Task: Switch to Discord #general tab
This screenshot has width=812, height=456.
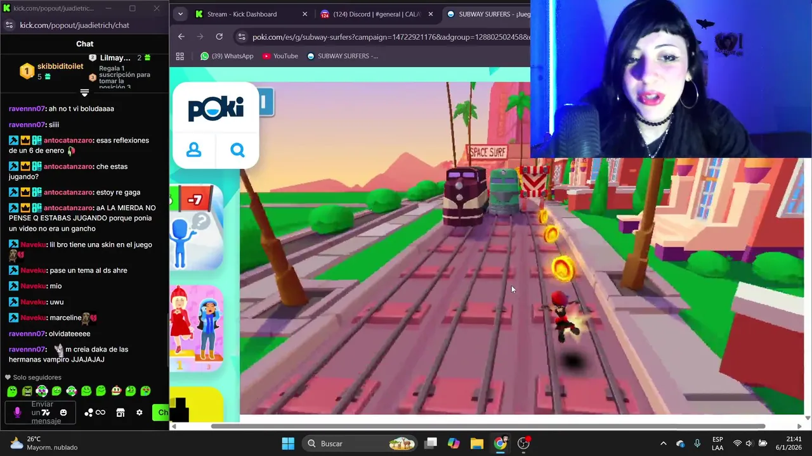Action: pos(377,14)
